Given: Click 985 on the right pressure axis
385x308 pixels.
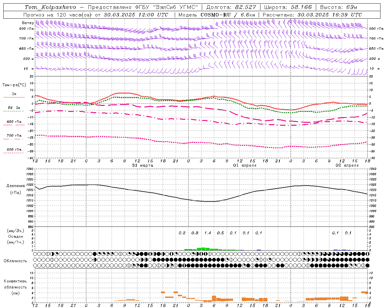Looking at the screenshot, I should coord(372,227).
